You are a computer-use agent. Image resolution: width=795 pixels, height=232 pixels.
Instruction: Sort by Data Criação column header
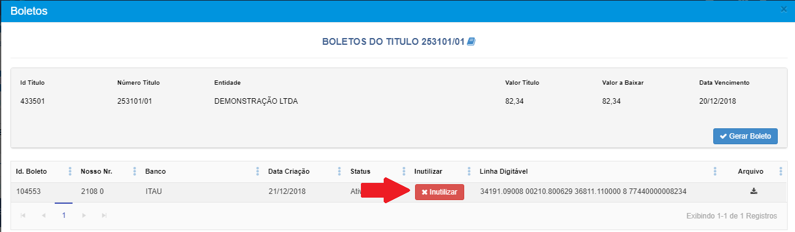coord(289,171)
